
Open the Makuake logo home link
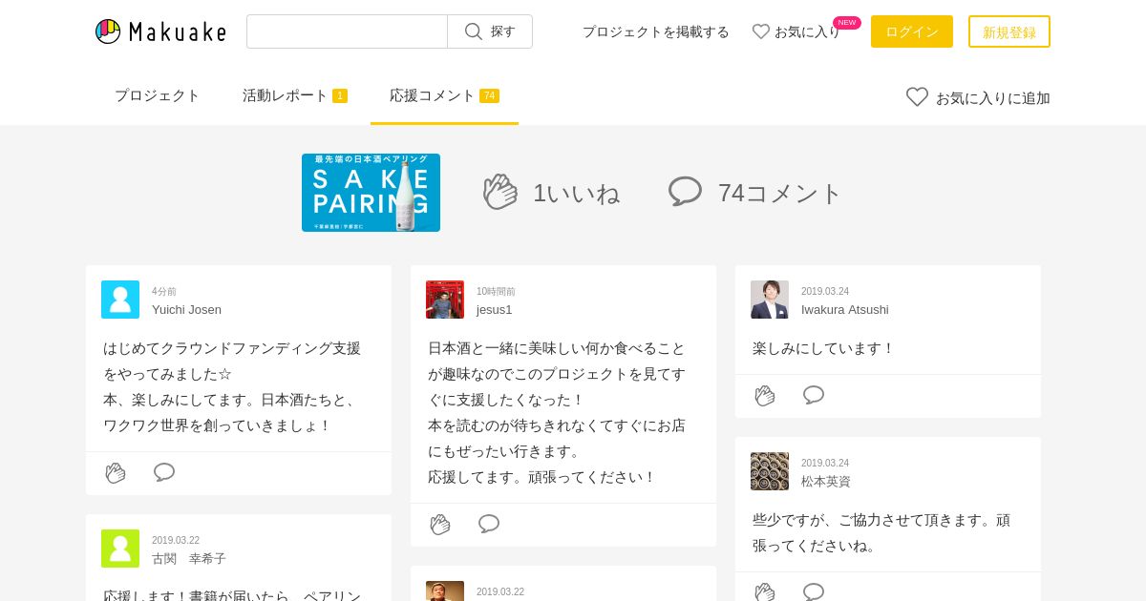point(160,31)
